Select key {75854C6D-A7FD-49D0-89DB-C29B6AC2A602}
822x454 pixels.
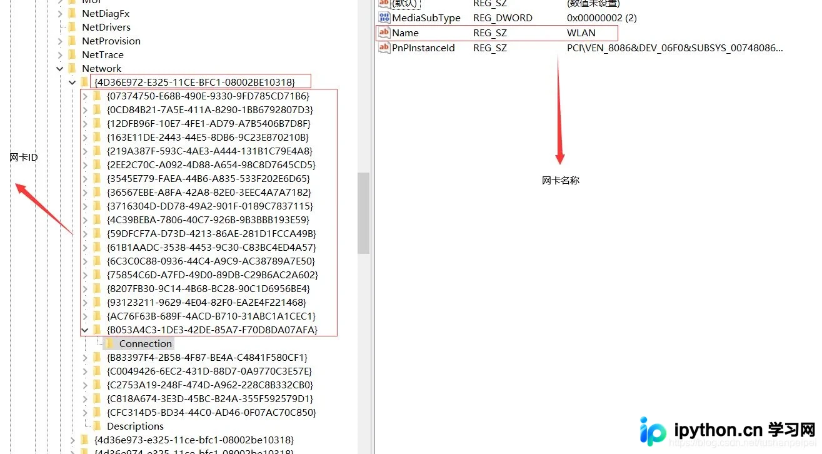tap(213, 275)
